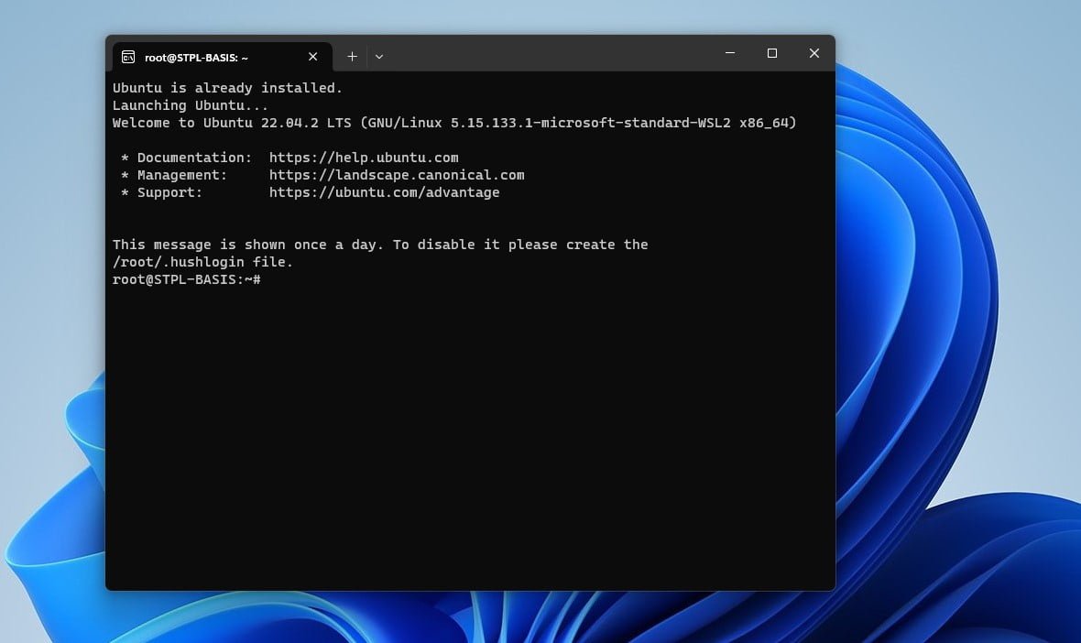
Task: Click the Welcome to Ubuntu 22.04.2 LTS line
Action: click(x=454, y=123)
